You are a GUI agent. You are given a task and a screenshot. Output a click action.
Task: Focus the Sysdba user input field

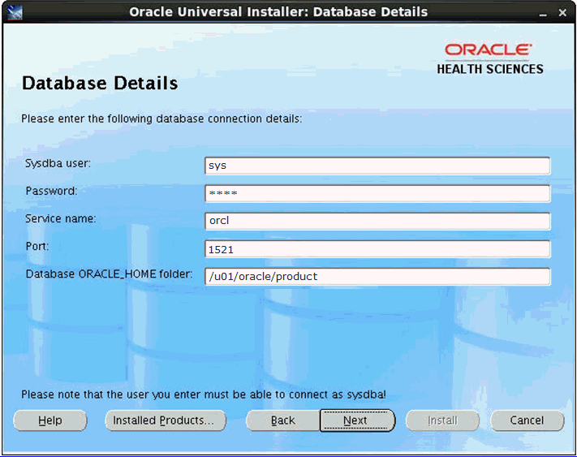pos(377,166)
